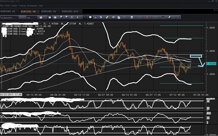Click the Close value 1.41177 label
The height and width of the screenshot is (136, 218).
tap(39, 34)
